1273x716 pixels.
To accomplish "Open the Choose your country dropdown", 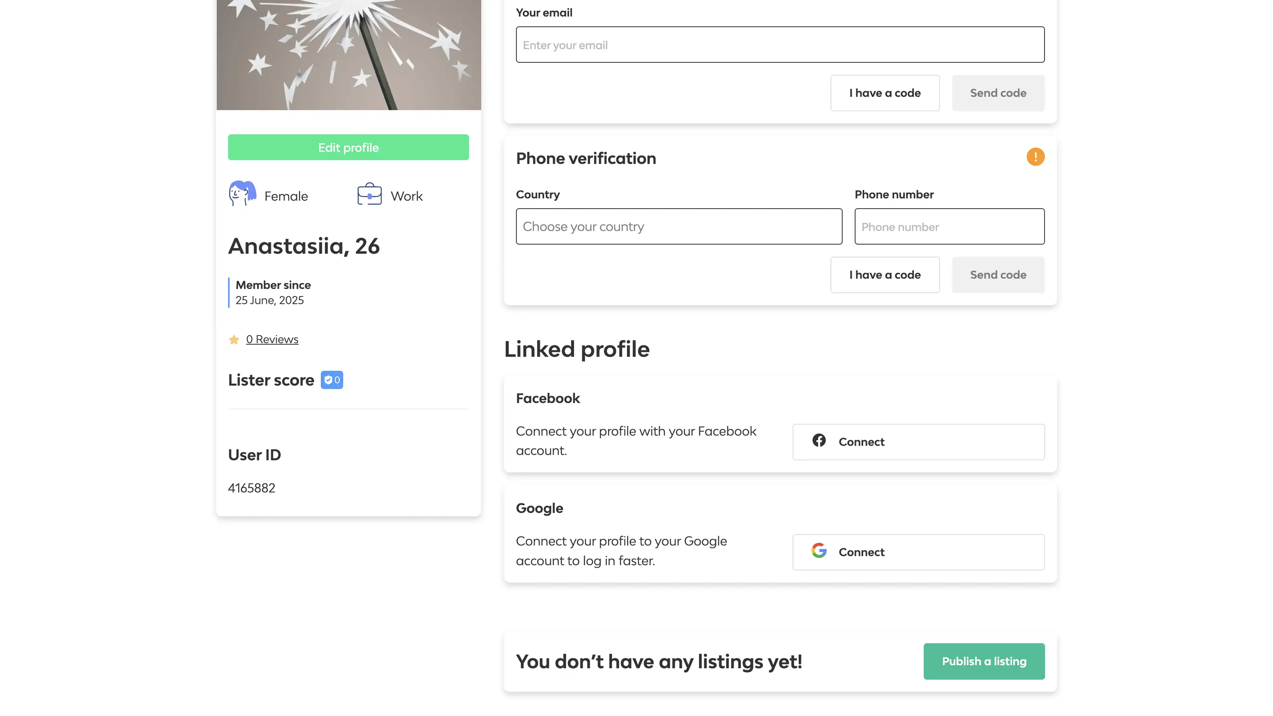I will point(679,226).
